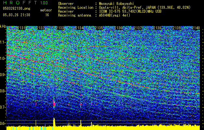Click the 0.8 frequency axis label
Viewport: 204px width, 130px height.
3,91
